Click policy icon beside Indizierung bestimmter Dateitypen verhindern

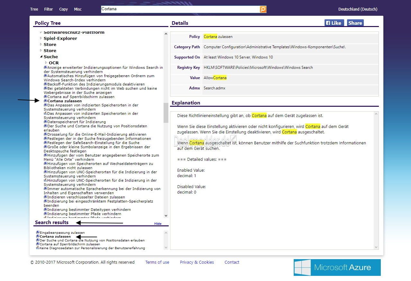(x=45, y=210)
